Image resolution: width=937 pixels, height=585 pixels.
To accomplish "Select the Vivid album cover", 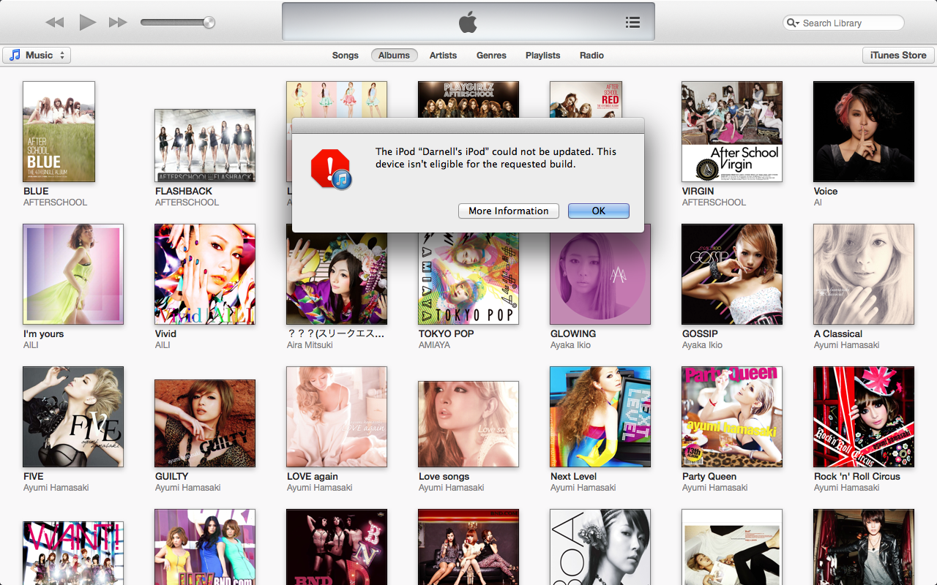I will coord(205,274).
